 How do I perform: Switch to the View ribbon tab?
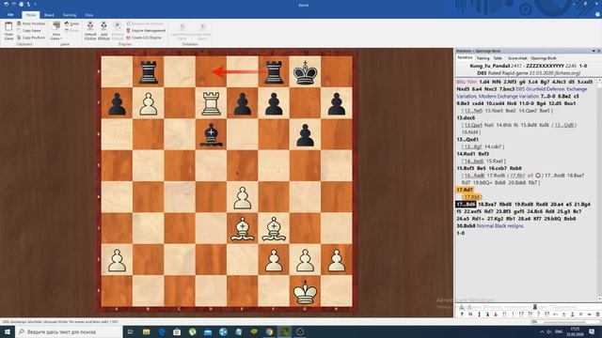89,15
